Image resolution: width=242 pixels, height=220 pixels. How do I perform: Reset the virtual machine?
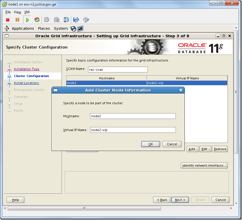click(37, 19)
